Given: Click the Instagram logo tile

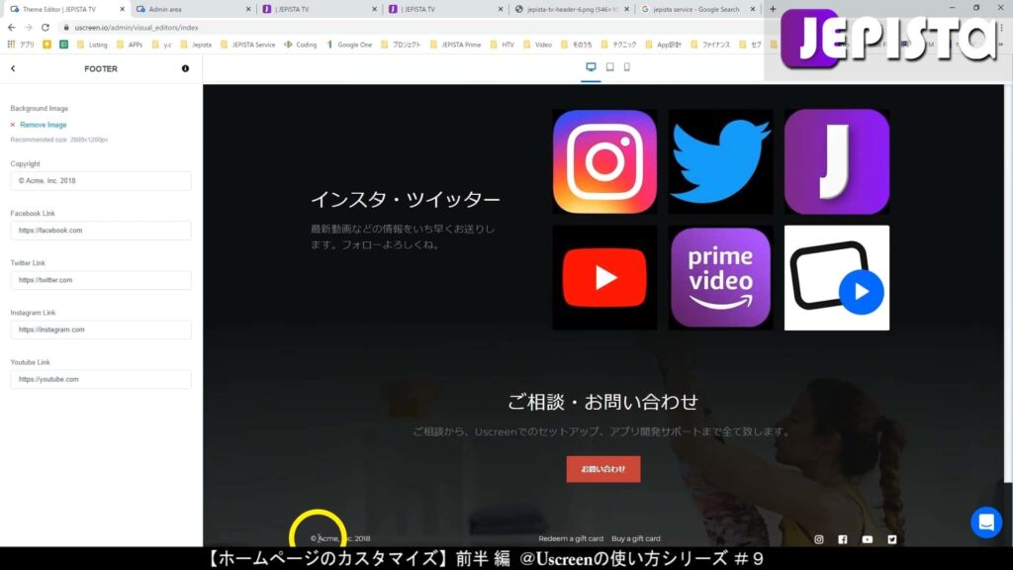Looking at the screenshot, I should [604, 161].
